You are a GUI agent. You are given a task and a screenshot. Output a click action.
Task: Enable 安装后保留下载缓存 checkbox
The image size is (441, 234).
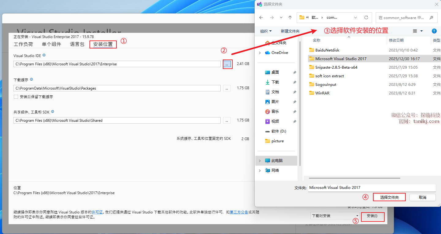pyautogui.click(x=16, y=97)
